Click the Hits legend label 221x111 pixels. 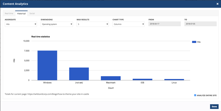tap(199, 42)
